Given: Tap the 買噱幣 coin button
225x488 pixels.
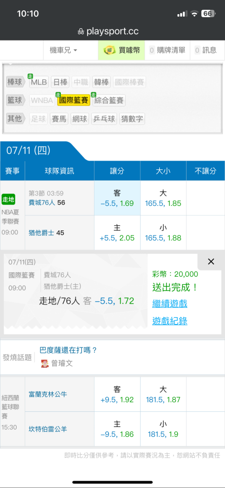Looking at the screenshot, I should pos(122,50).
